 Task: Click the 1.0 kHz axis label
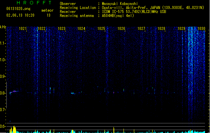pos(3,60)
